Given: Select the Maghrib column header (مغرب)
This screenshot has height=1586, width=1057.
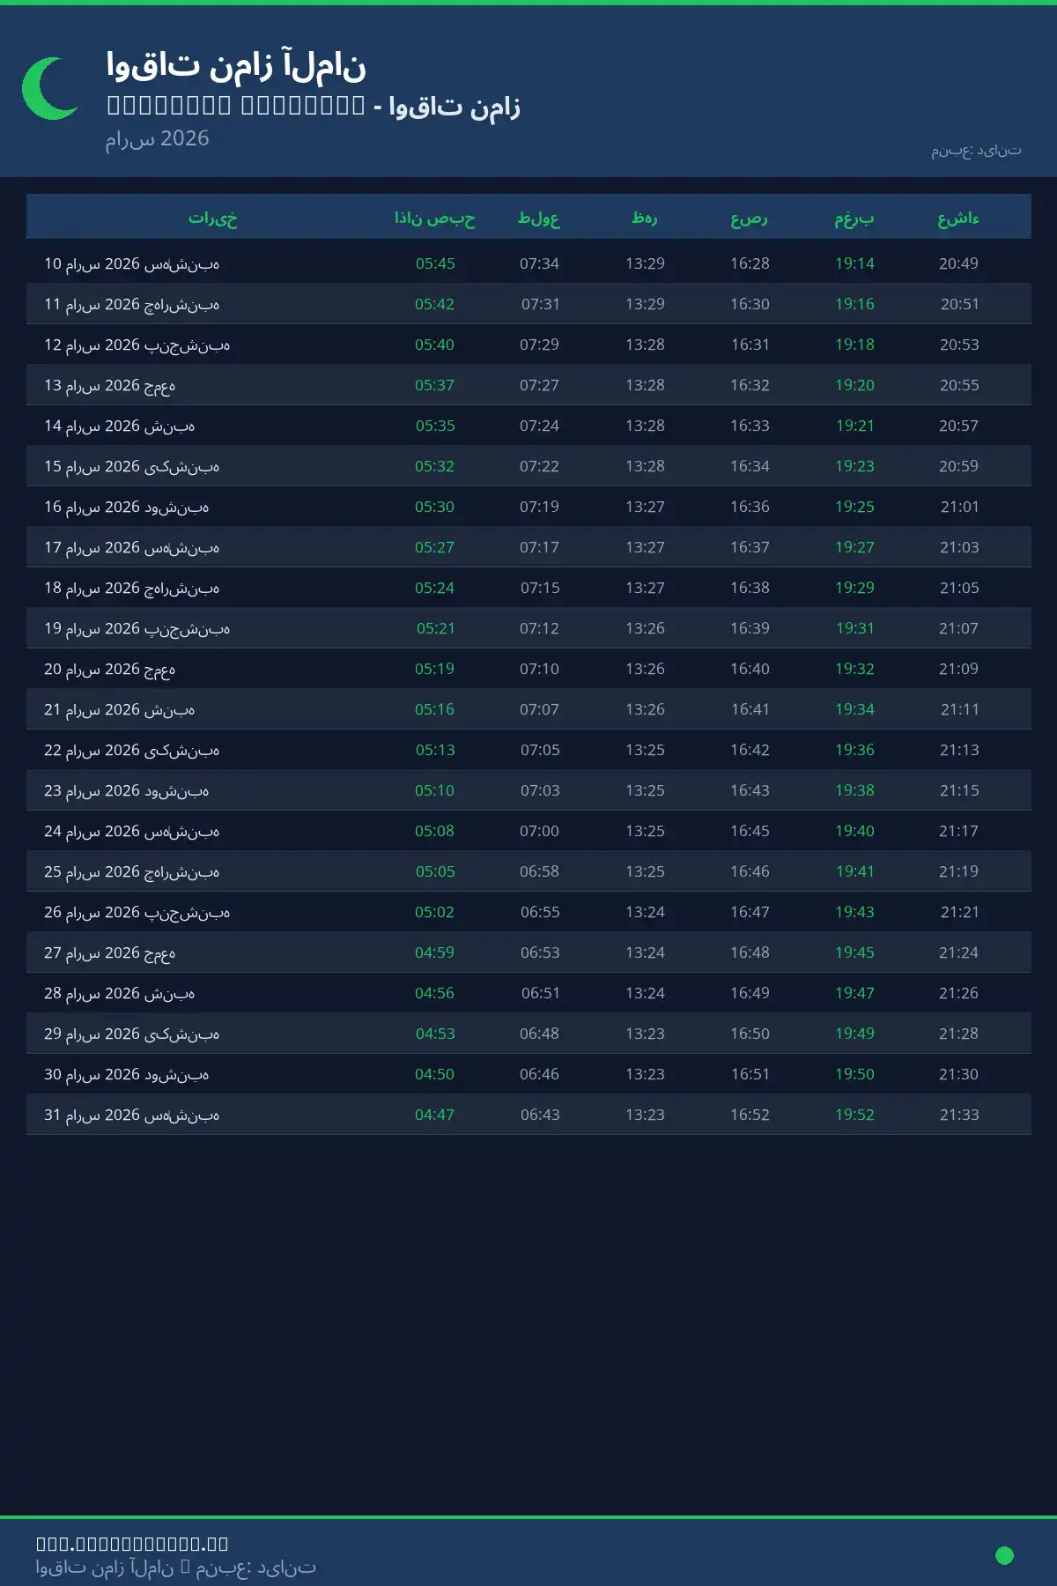Looking at the screenshot, I should click(854, 218).
